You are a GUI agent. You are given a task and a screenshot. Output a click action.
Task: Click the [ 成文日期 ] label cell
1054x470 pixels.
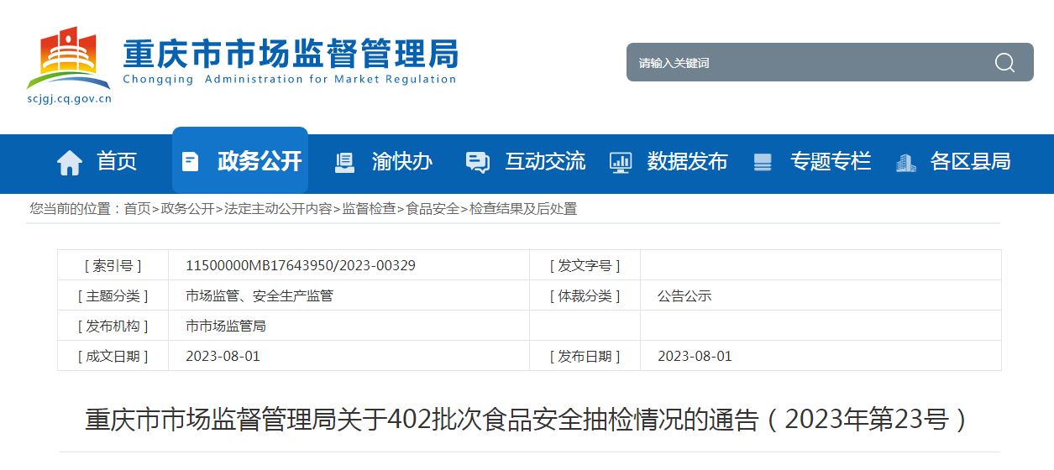coord(113,356)
